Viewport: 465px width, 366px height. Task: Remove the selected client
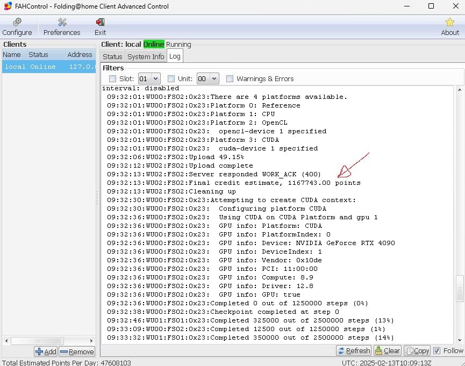(77, 351)
